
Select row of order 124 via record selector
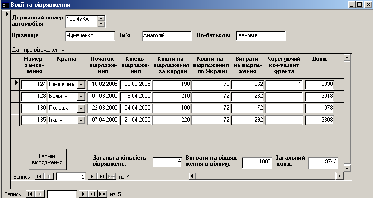16,85
